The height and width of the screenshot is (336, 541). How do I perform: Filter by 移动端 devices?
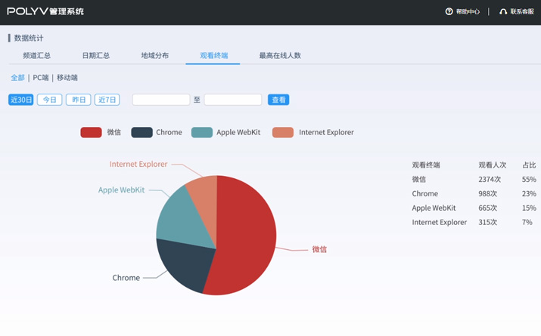(x=67, y=78)
